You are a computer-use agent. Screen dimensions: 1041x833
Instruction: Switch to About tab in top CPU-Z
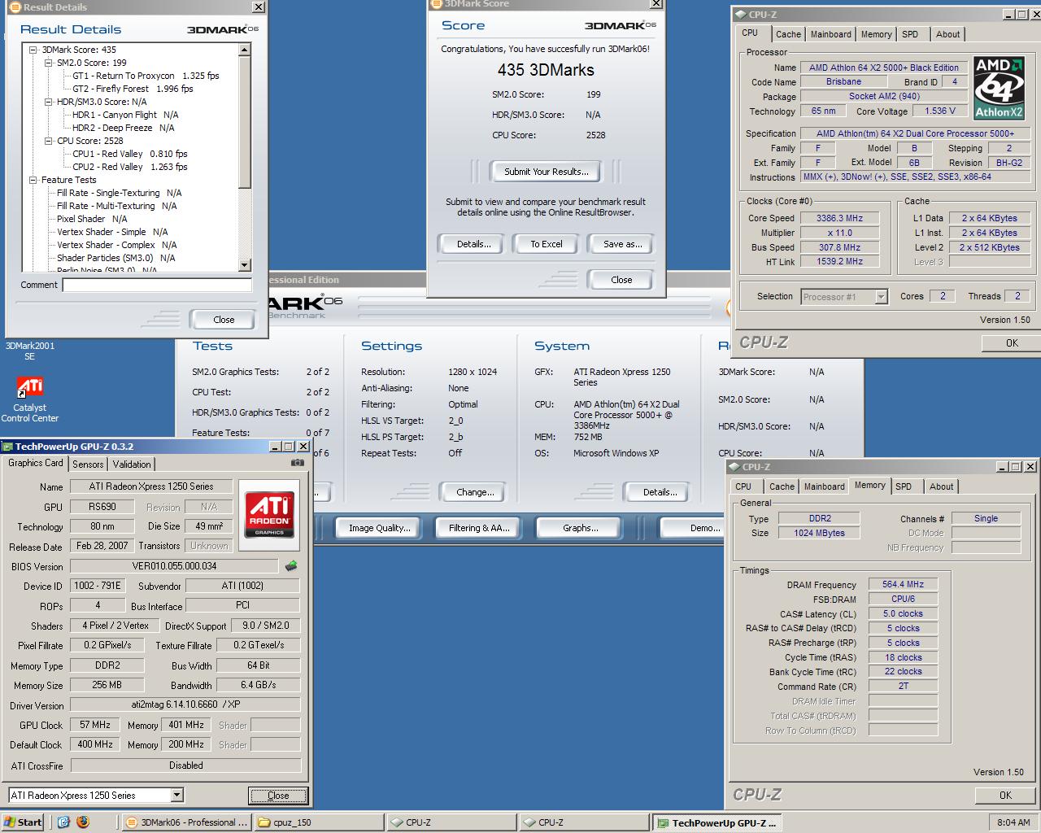pos(947,34)
